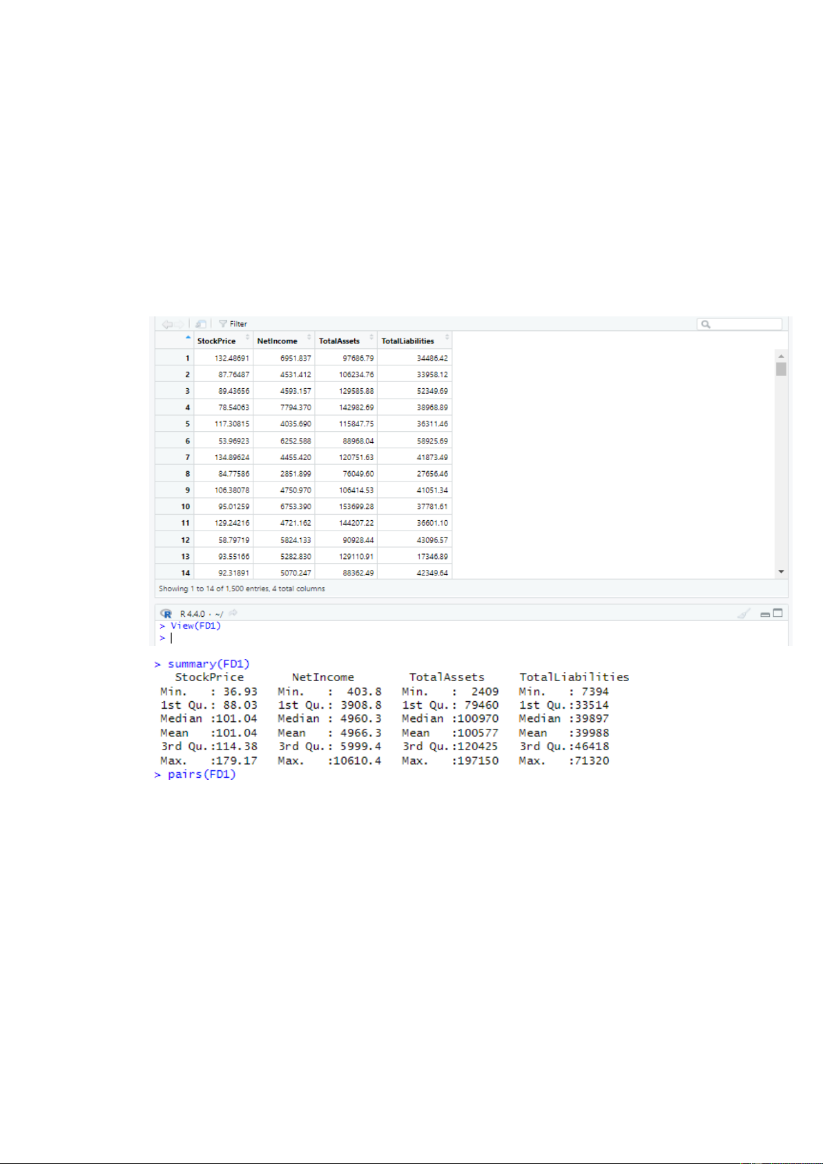This screenshot has height=1164, width=823.
Task: Click the R logo in console header
Action: (166, 613)
